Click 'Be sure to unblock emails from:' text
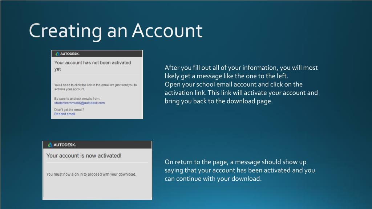The image size is (372, 209). click(x=77, y=99)
